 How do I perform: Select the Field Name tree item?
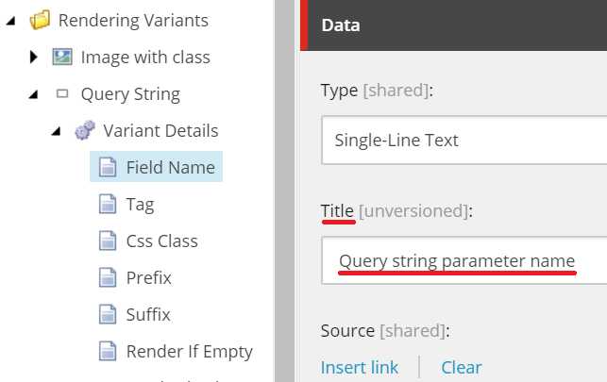(170, 167)
